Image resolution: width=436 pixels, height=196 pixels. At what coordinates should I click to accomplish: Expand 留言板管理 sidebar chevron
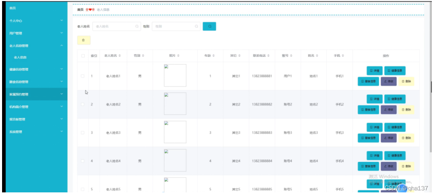pos(62,119)
